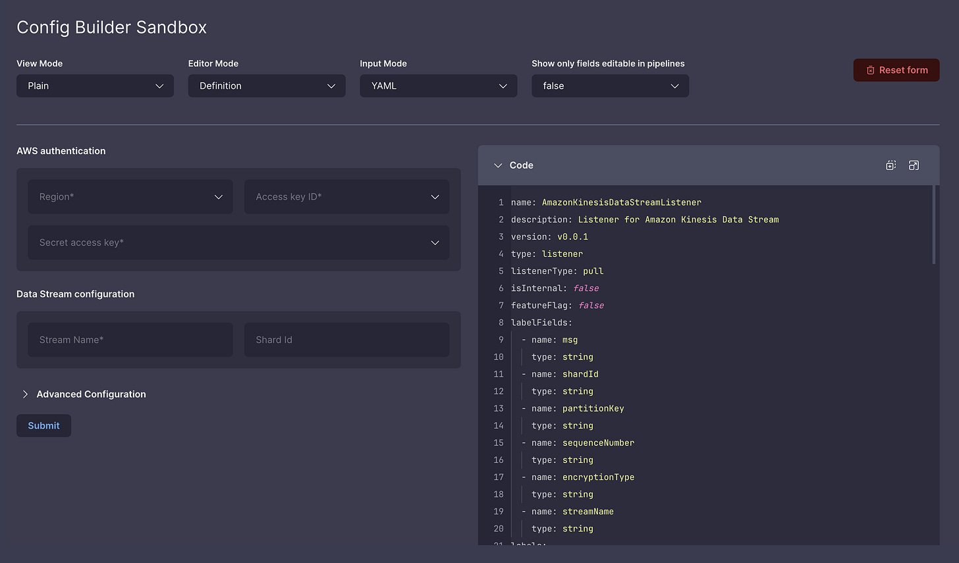Click the Reset form button
959x563 pixels.
896,70
